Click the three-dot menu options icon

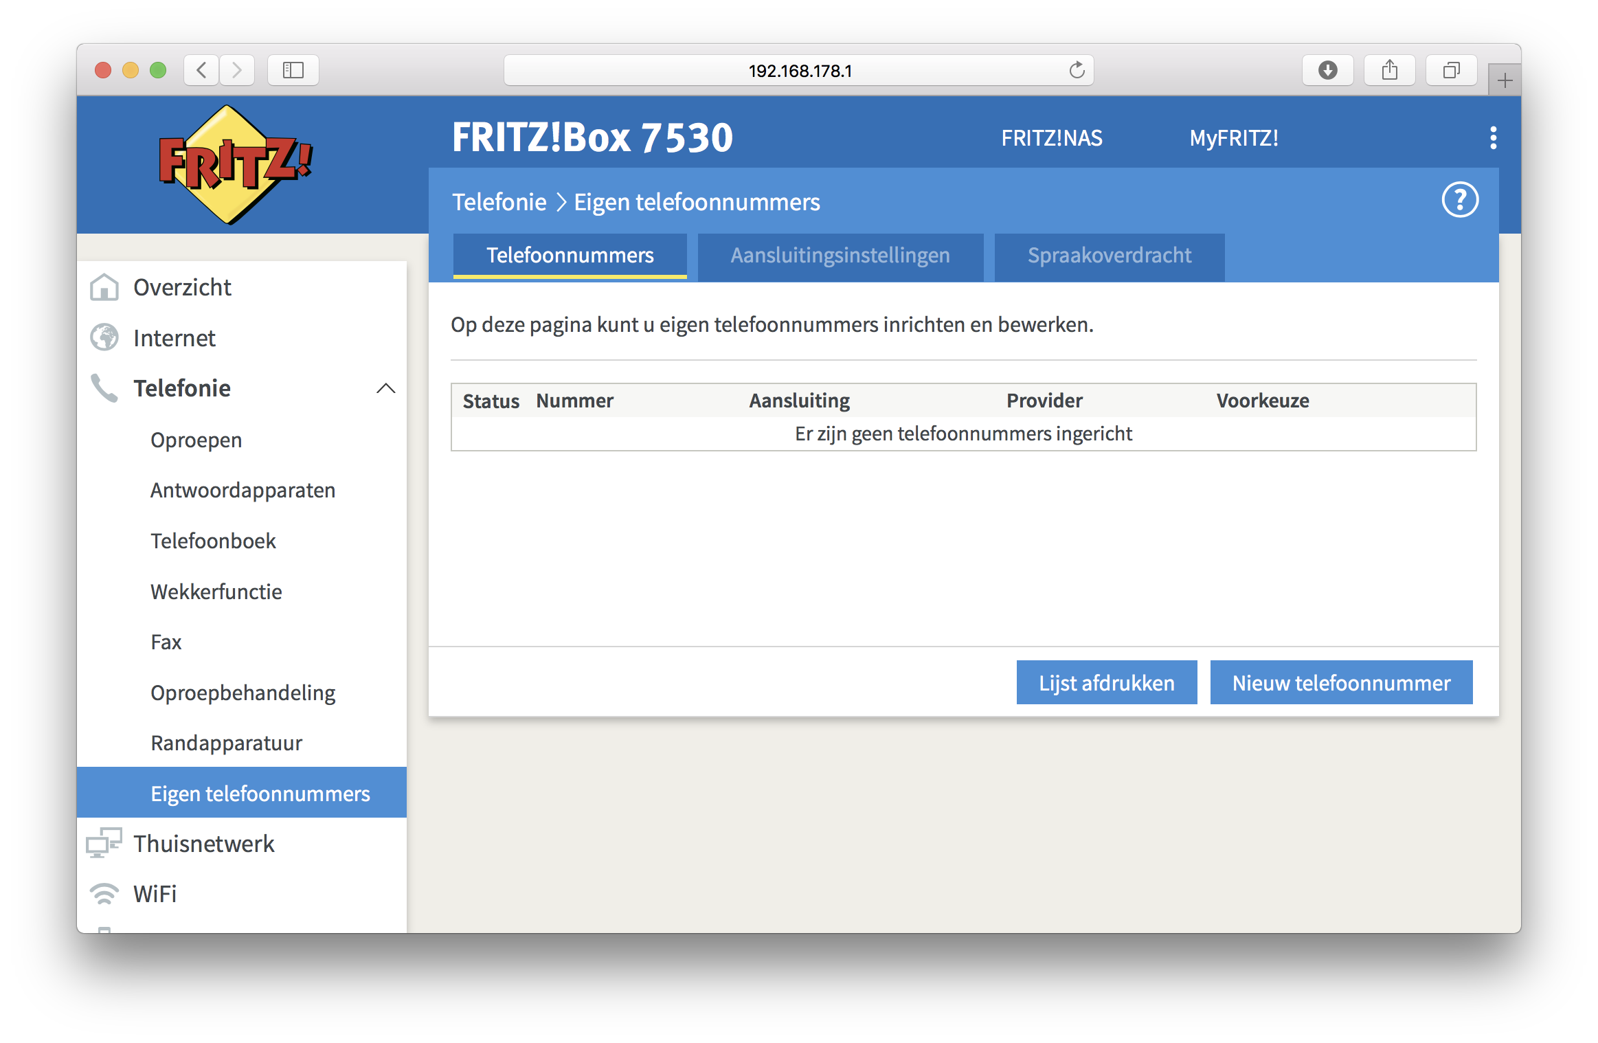[x=1493, y=137]
